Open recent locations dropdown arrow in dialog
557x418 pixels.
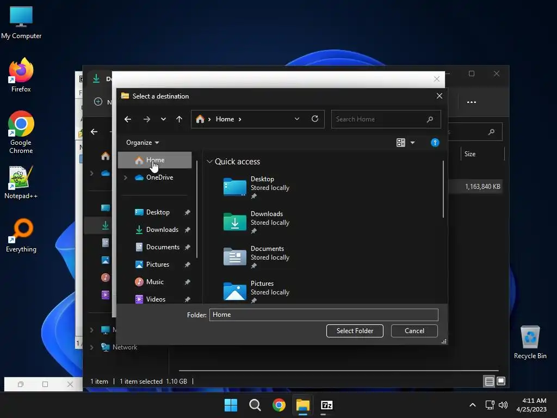click(x=163, y=119)
